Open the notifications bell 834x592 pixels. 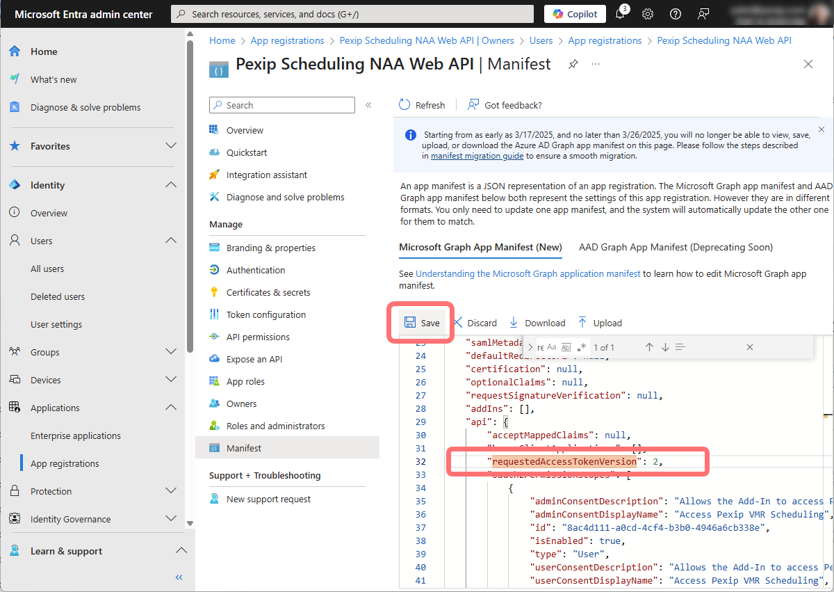tap(620, 14)
